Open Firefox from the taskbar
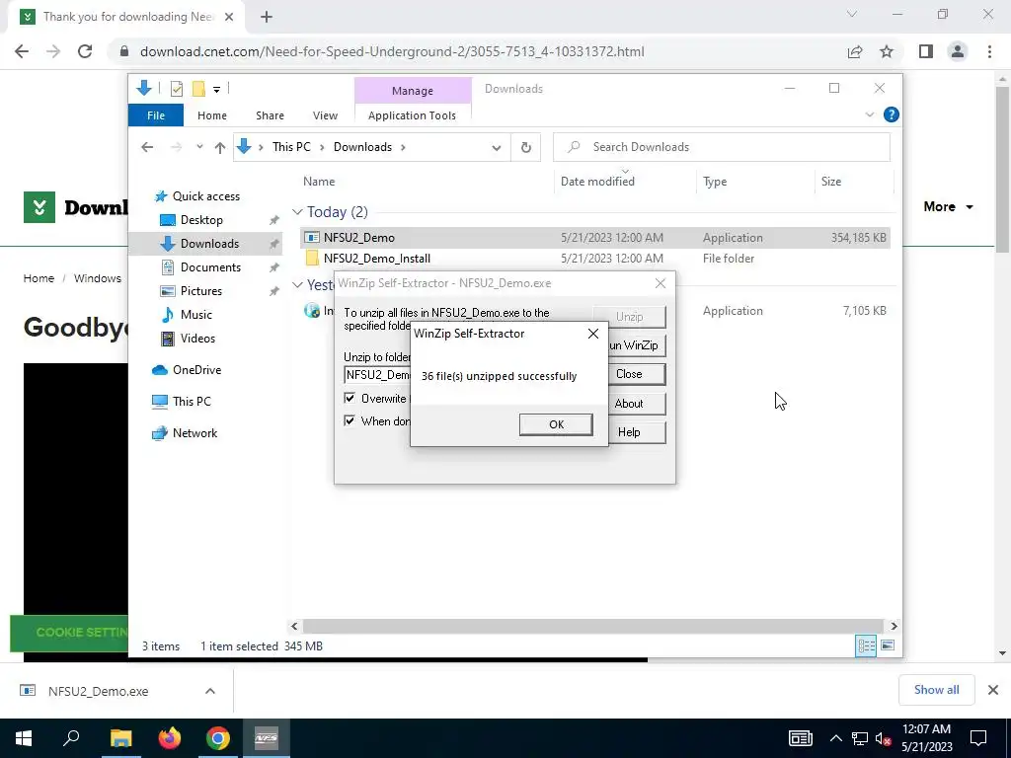Image resolution: width=1011 pixels, height=758 pixels. (170, 738)
